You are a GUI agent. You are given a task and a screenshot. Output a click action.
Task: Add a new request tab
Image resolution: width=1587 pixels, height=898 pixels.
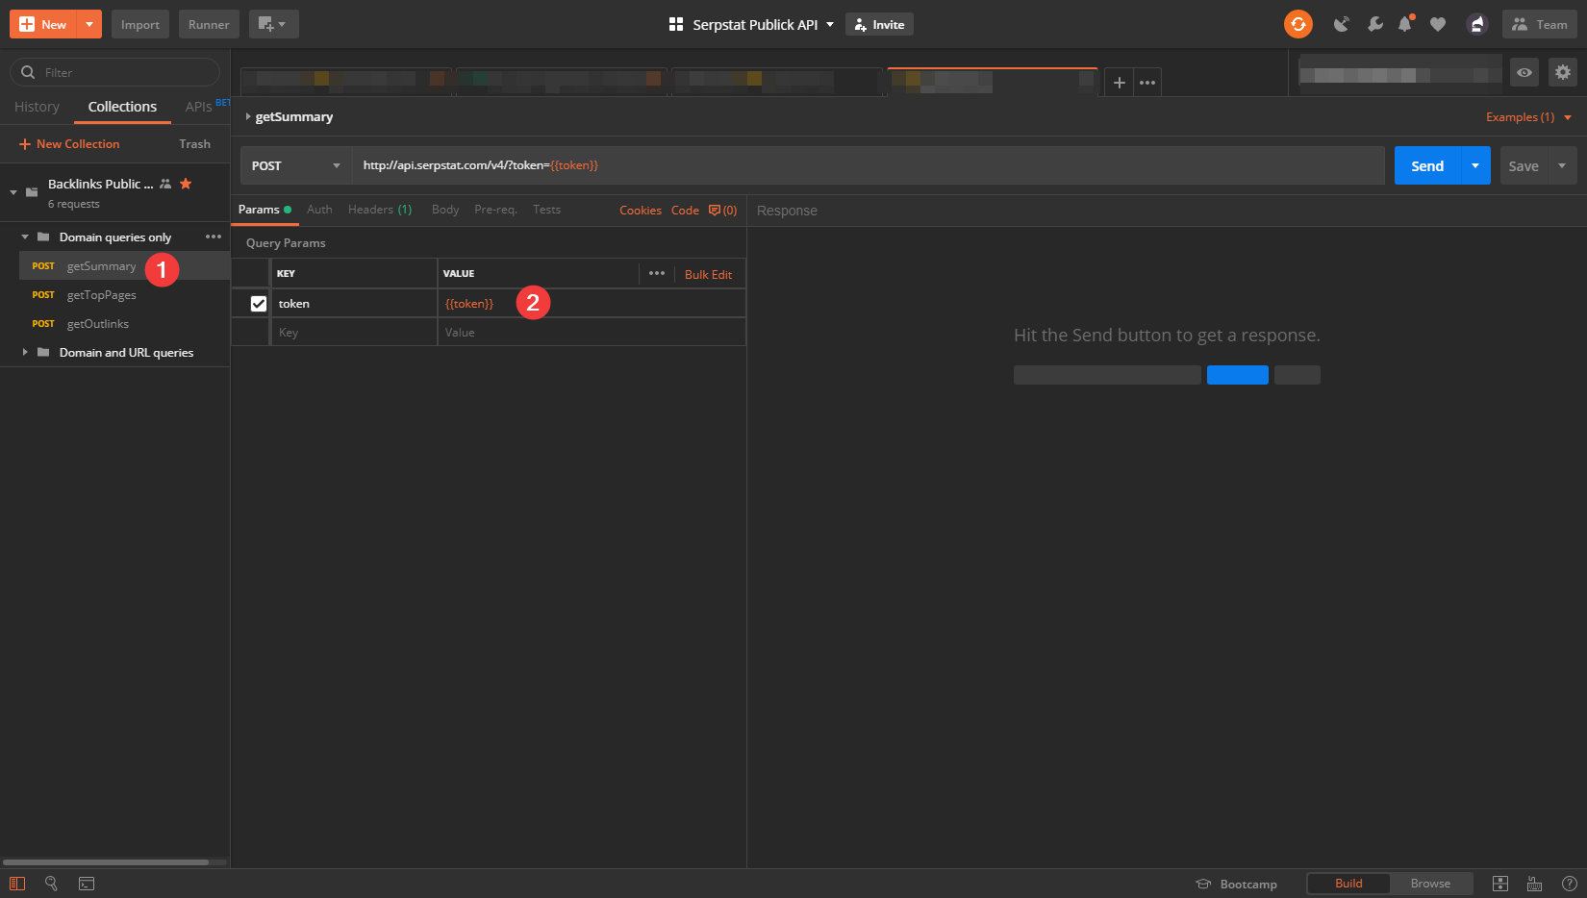pos(1119,83)
